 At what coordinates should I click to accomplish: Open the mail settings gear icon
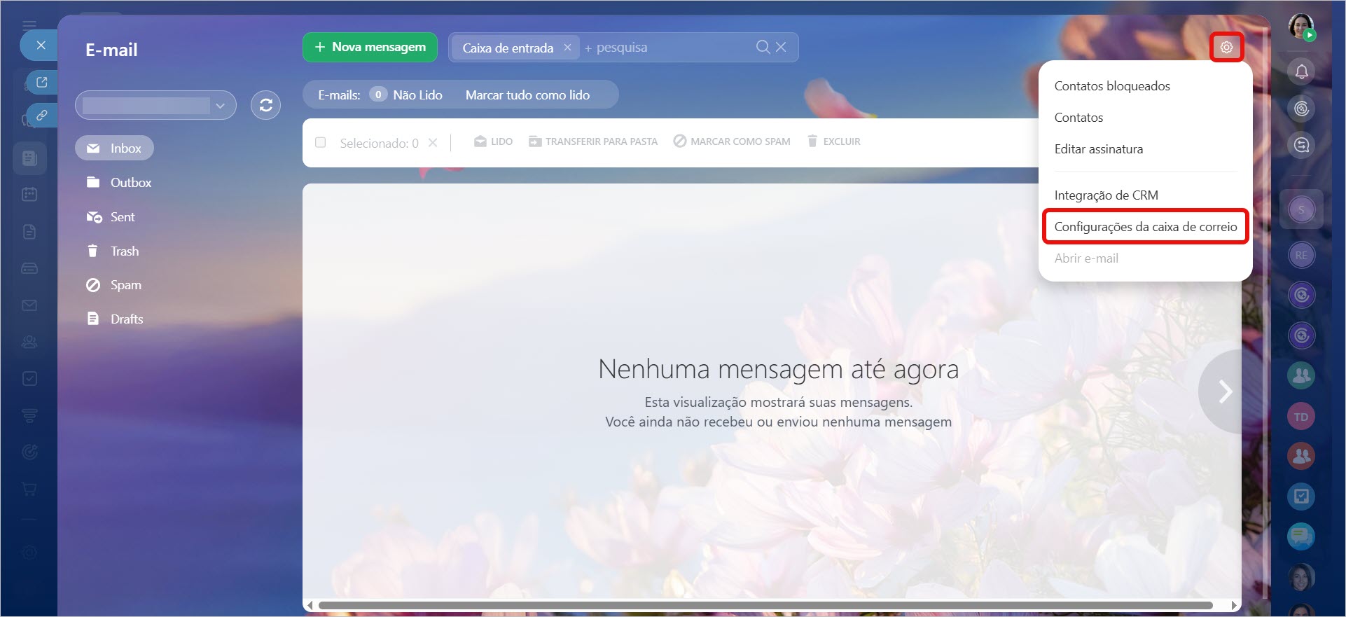pyautogui.click(x=1226, y=48)
